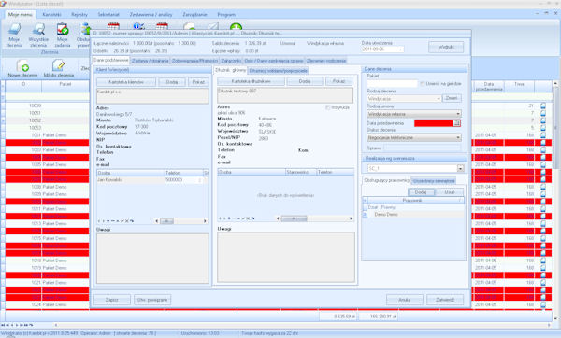The width and height of the screenshot is (561, 338).
Task: Click Dodaj button in employee panel
Action: pyautogui.click(x=421, y=192)
